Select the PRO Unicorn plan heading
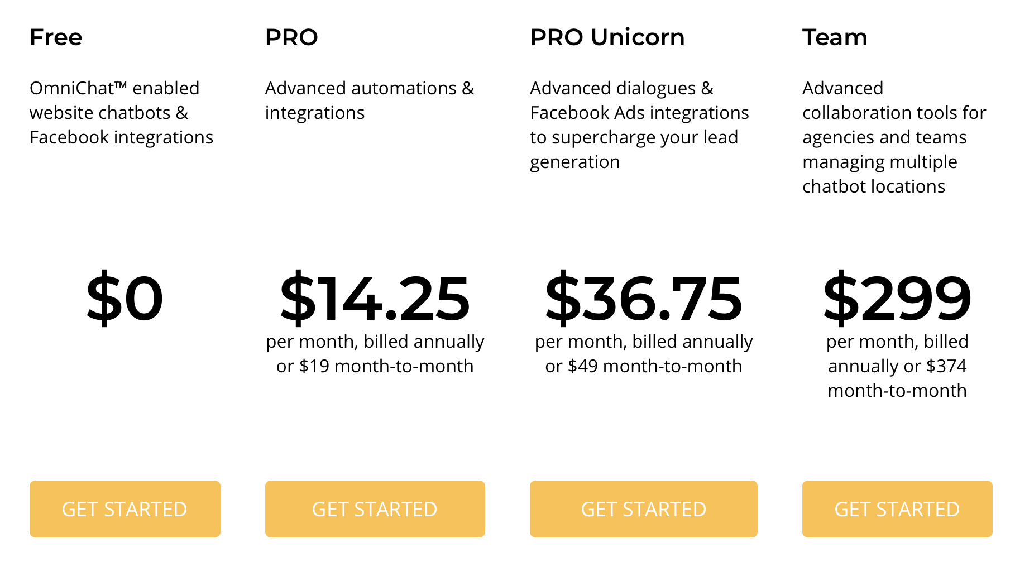Viewport: 1015px width, 576px height. coord(607,37)
